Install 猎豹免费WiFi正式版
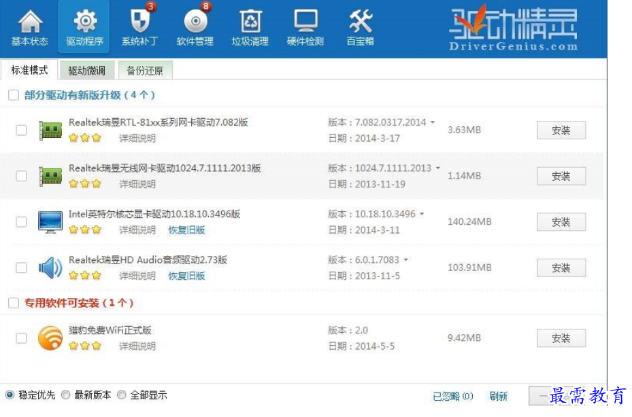Viewport: 632px width, 417px height. point(561,338)
